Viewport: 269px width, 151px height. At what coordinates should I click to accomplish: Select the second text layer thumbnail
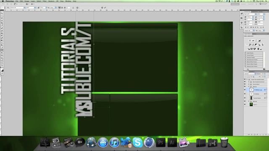[x=251, y=94]
